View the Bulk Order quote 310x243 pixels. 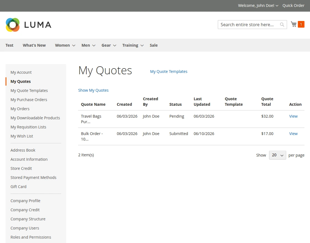[293, 134]
